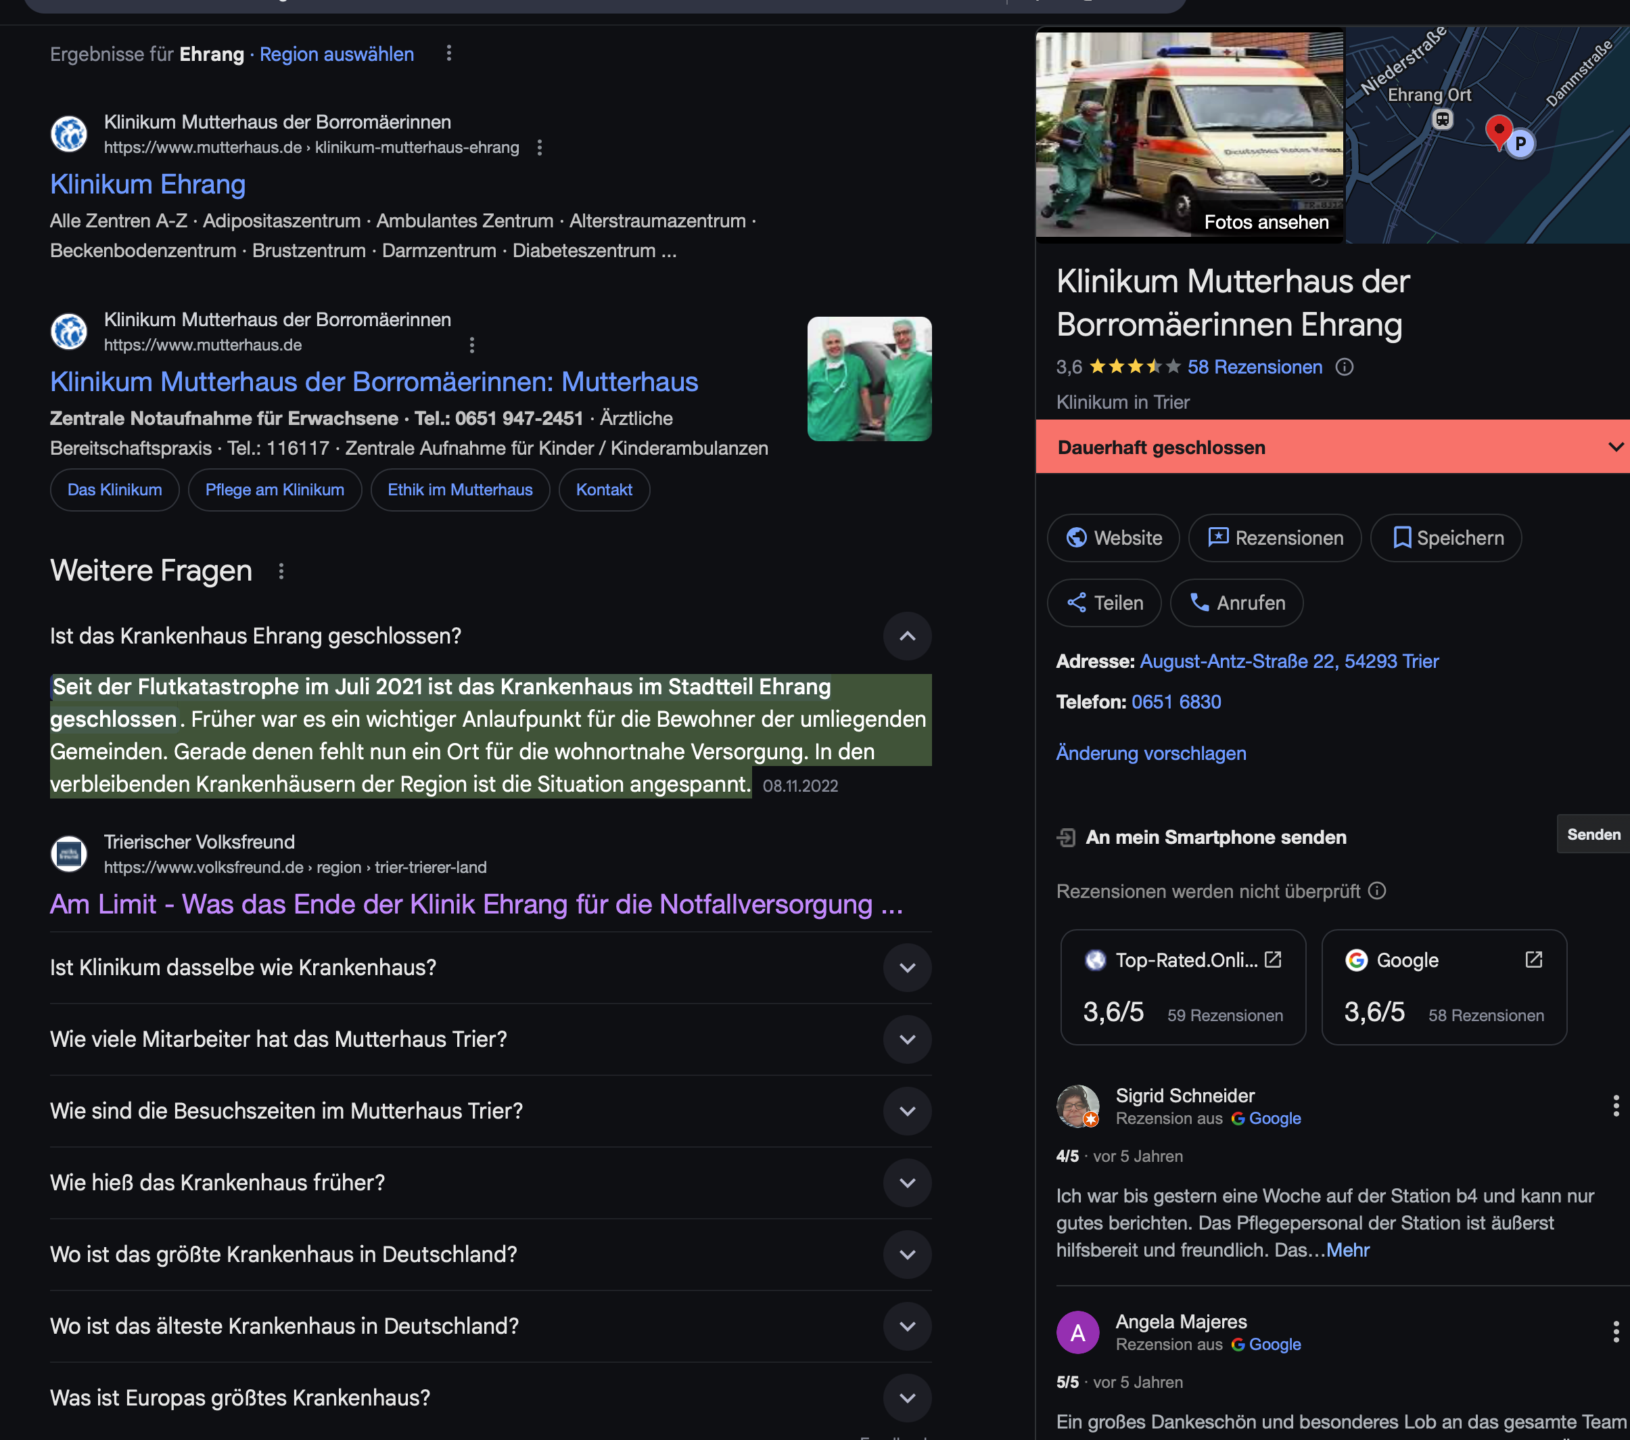Click Google source link under Angela Majeres
Image resolution: width=1630 pixels, height=1440 pixels.
pyautogui.click(x=1266, y=1345)
